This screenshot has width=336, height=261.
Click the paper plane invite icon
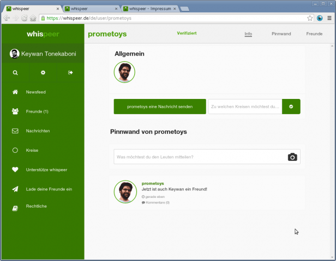[x=15, y=189]
